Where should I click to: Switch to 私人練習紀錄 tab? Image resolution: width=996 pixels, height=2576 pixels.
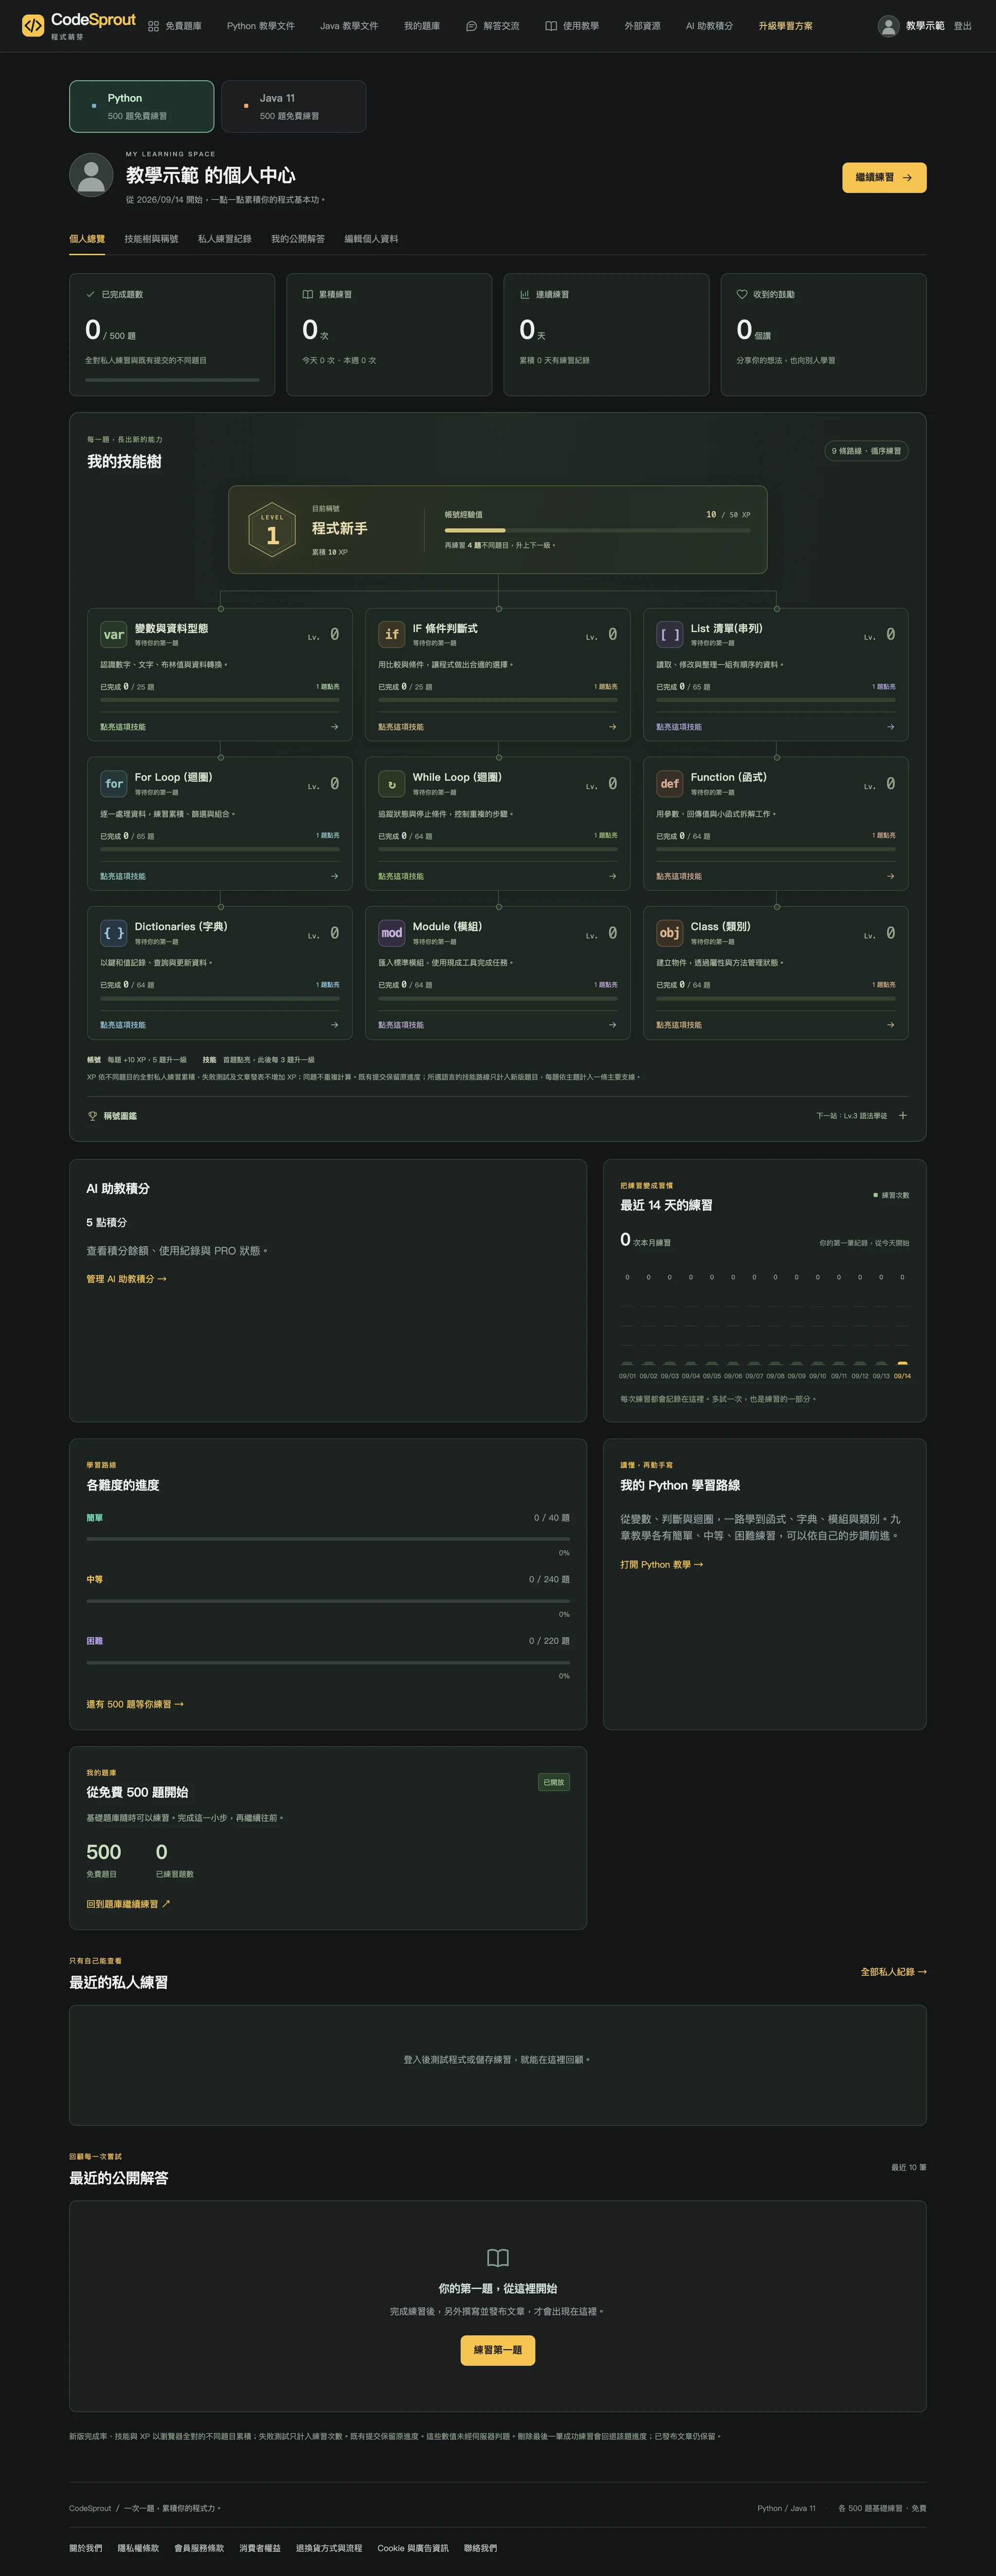(225, 239)
